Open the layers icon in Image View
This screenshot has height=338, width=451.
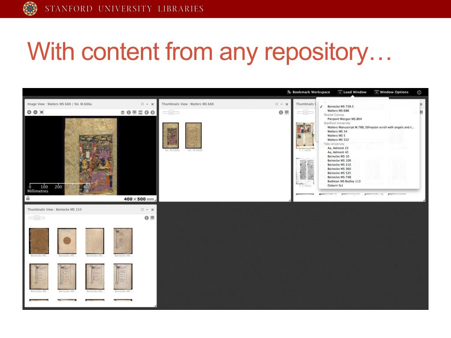coord(122,112)
